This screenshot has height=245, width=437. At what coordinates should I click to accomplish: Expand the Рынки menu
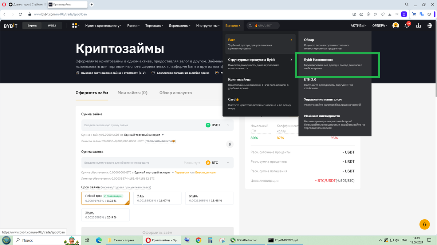coord(133,26)
